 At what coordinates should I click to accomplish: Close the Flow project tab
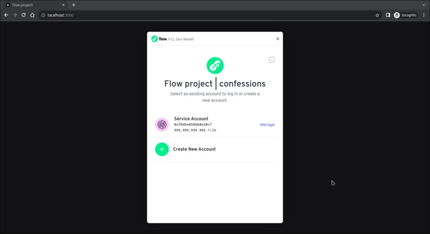[63, 5]
